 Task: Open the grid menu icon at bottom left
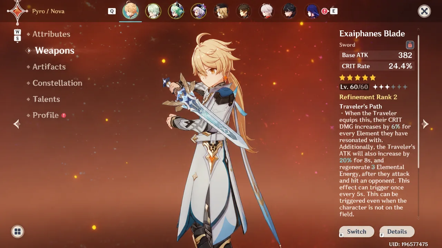point(18,231)
